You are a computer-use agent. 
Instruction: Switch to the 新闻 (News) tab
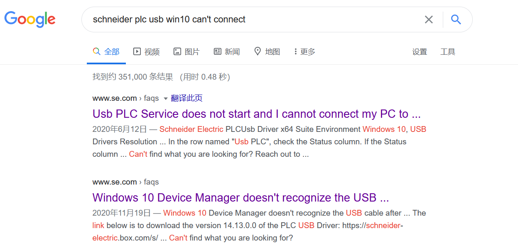[232, 51]
